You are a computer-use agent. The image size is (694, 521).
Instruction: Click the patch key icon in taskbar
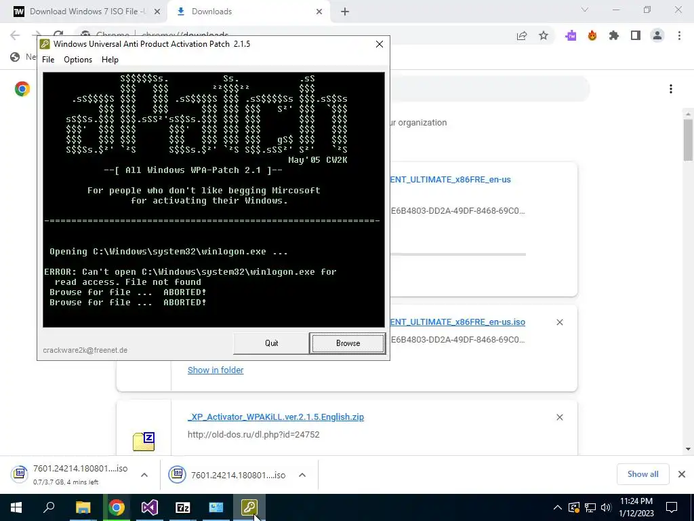249,507
